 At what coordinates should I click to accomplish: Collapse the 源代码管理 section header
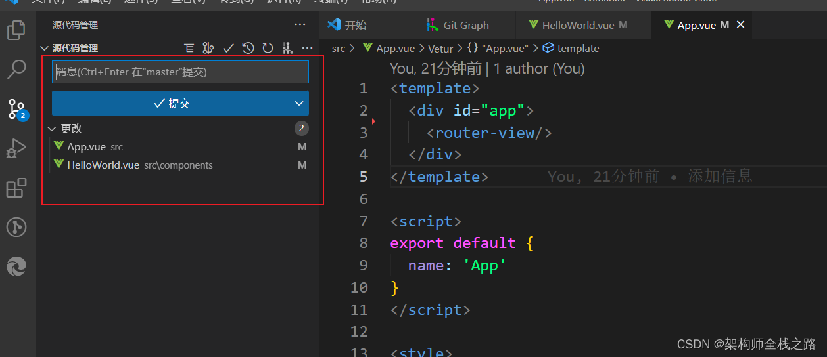(45, 48)
